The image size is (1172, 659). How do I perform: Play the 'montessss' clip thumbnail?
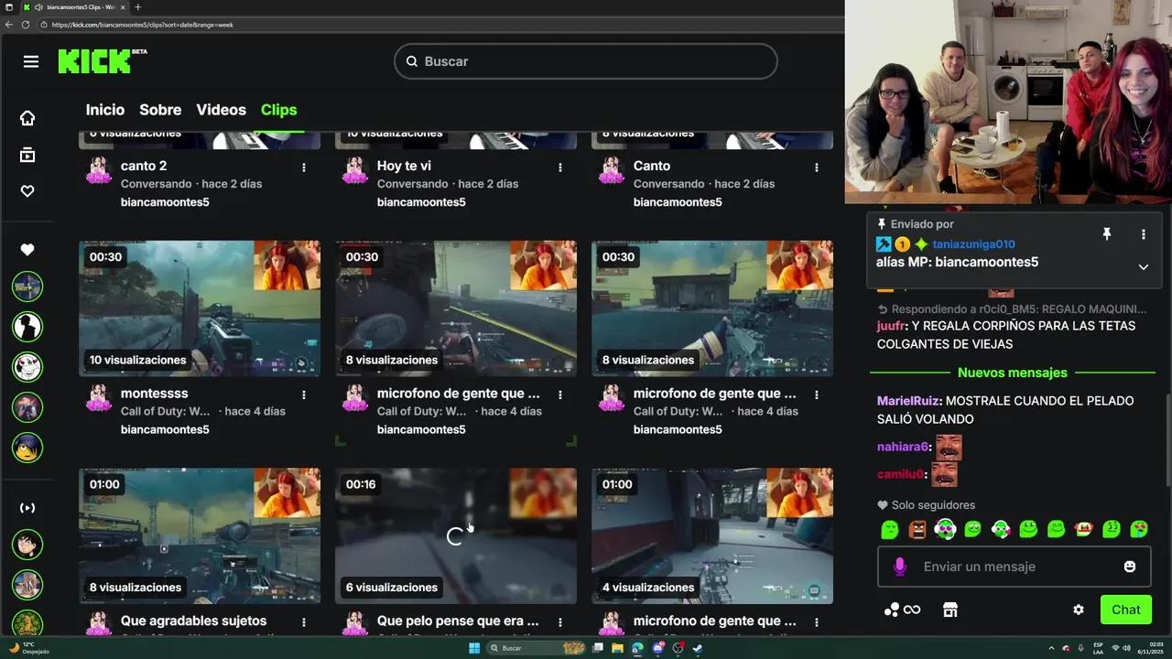tap(200, 308)
